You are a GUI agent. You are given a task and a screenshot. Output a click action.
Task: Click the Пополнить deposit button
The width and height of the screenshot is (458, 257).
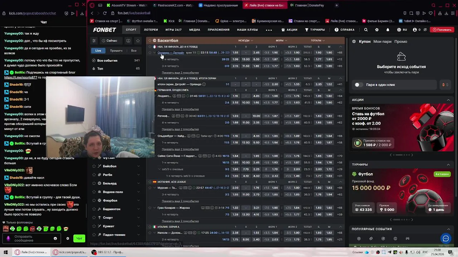tap(442, 30)
